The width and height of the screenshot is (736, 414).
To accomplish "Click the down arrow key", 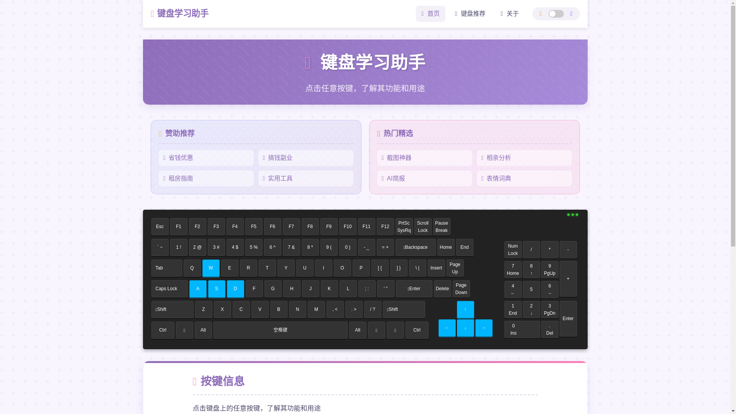I will 465,328.
